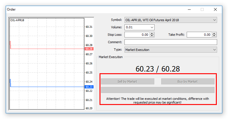Screen dimensions: 228x119
Task: Decrease the Stop Loss value
Action: point(152,36)
